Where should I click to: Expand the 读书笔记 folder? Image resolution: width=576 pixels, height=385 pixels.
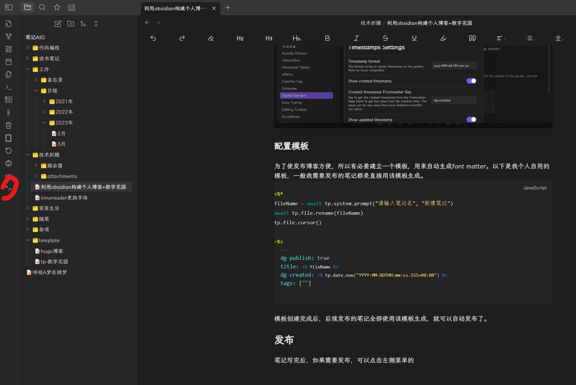click(x=27, y=58)
